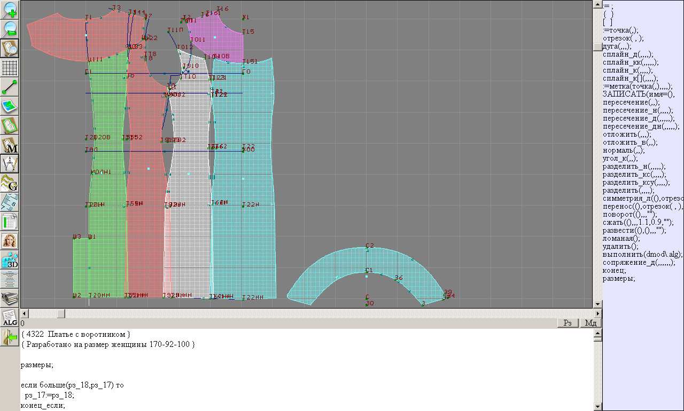
Task: Click the canvas horizontal scrollbar thumb
Action: [x=61, y=314]
